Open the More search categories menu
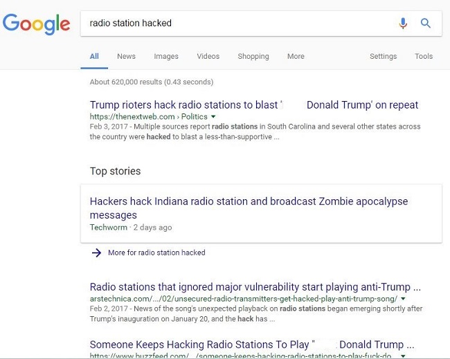This screenshot has width=450, height=359. (296, 56)
